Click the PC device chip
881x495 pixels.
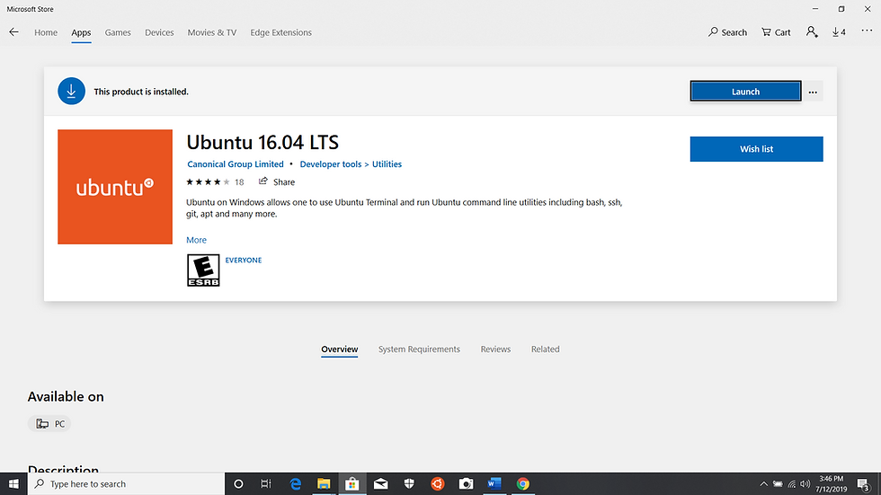tap(49, 424)
